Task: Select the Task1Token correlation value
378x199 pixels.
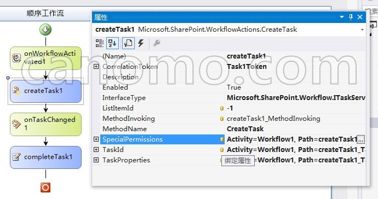Action: 247,67
